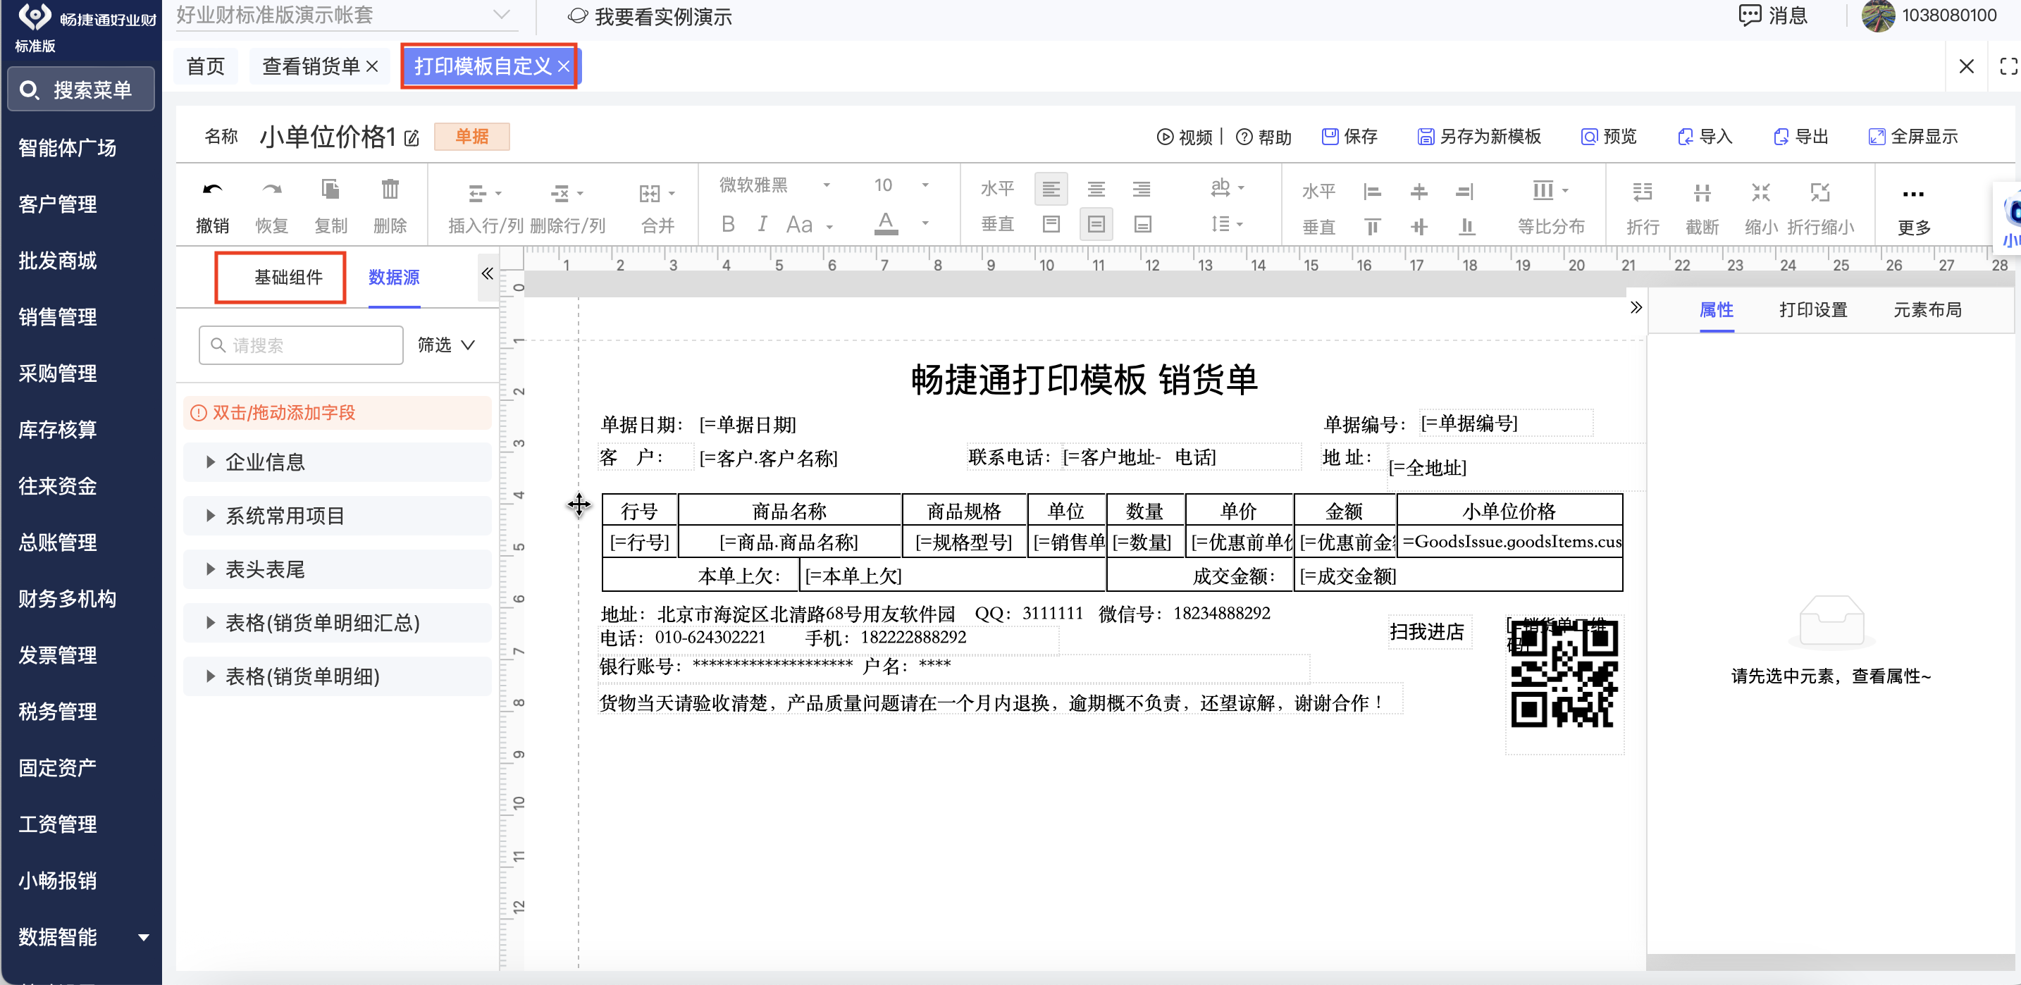Click the copy (复制) icon
The height and width of the screenshot is (985, 2021).
pyautogui.click(x=330, y=190)
